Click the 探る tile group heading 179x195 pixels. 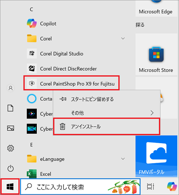[140, 25]
